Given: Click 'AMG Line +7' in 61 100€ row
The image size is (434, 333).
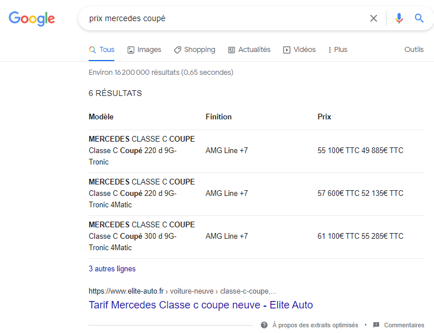Looking at the screenshot, I should tap(226, 236).
